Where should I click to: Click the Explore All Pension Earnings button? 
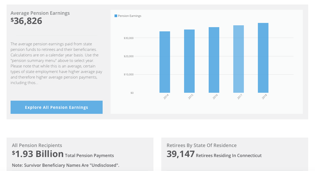coord(56,107)
